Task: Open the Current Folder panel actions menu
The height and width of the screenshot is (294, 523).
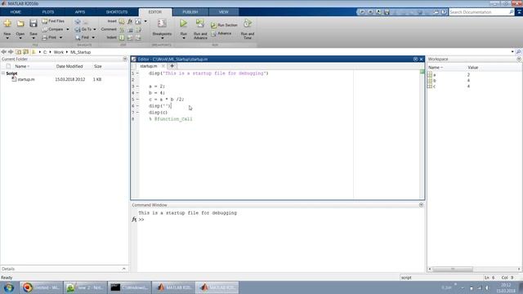Action: pyautogui.click(x=125, y=59)
